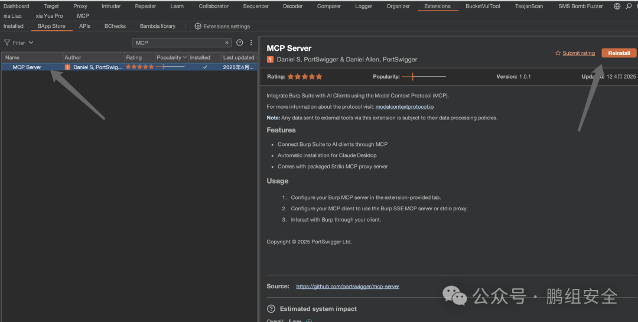Image resolution: width=638 pixels, height=322 pixels.
Task: Click PortSwigger icon in MCP Server row
Action: click(67, 67)
